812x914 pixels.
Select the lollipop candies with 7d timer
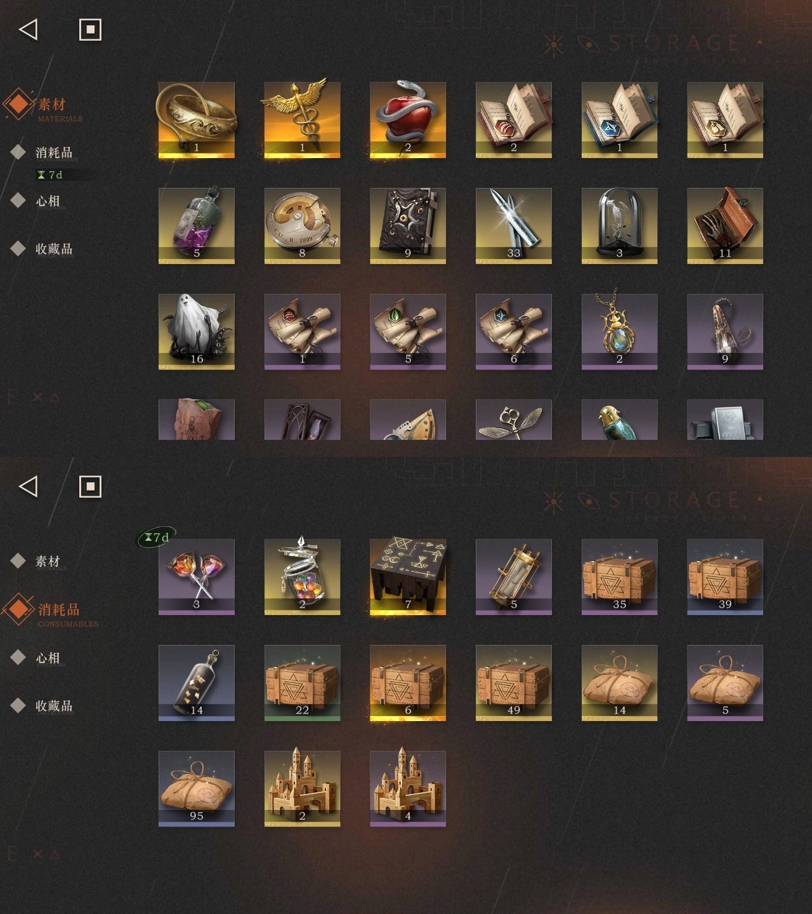pos(197,576)
